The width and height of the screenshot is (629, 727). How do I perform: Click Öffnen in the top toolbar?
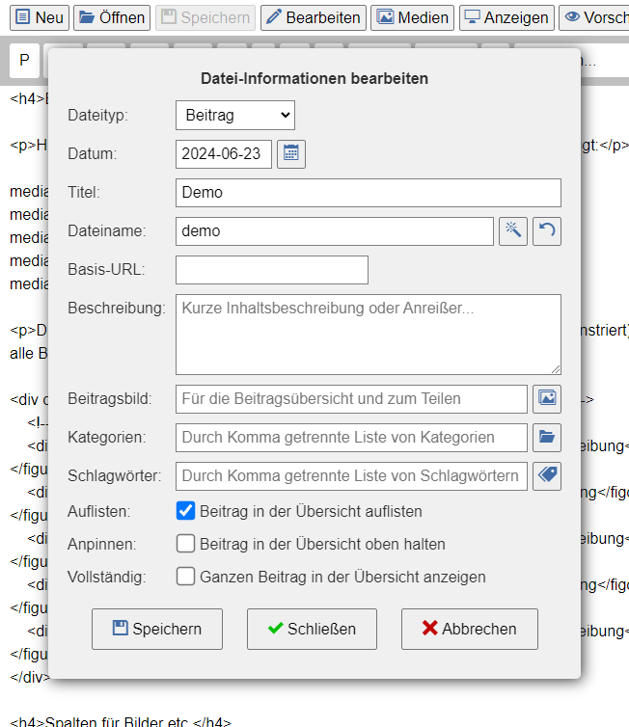coord(112,17)
